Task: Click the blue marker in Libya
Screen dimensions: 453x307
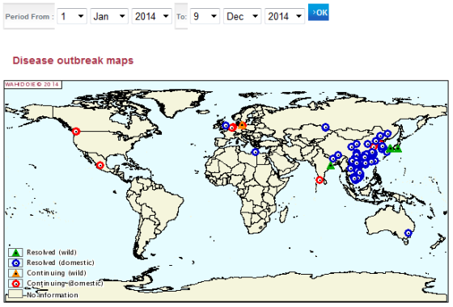Action: click(256, 152)
